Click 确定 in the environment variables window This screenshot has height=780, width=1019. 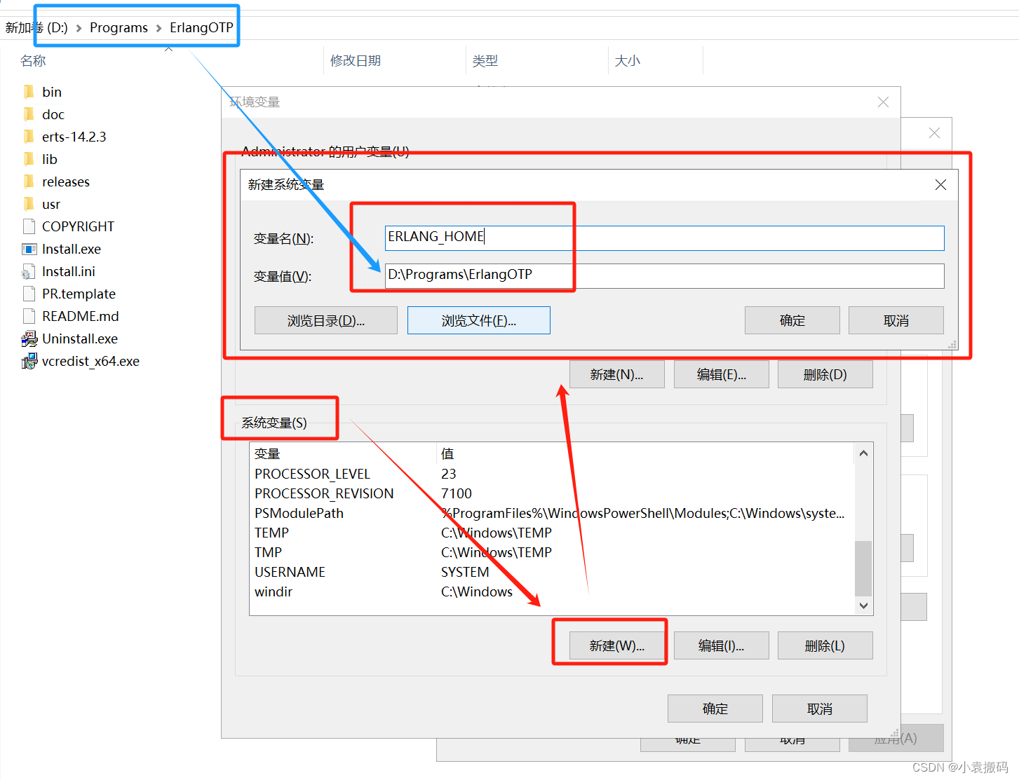tap(715, 709)
